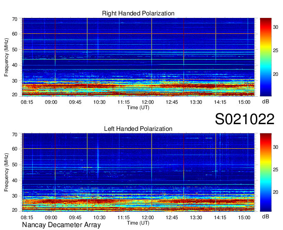Click 11:15 time tick under Left Handed plot
The width and height of the screenshot is (283, 230).
tap(124, 217)
